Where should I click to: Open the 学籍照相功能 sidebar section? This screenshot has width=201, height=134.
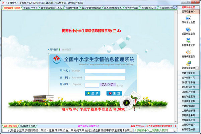(188, 106)
